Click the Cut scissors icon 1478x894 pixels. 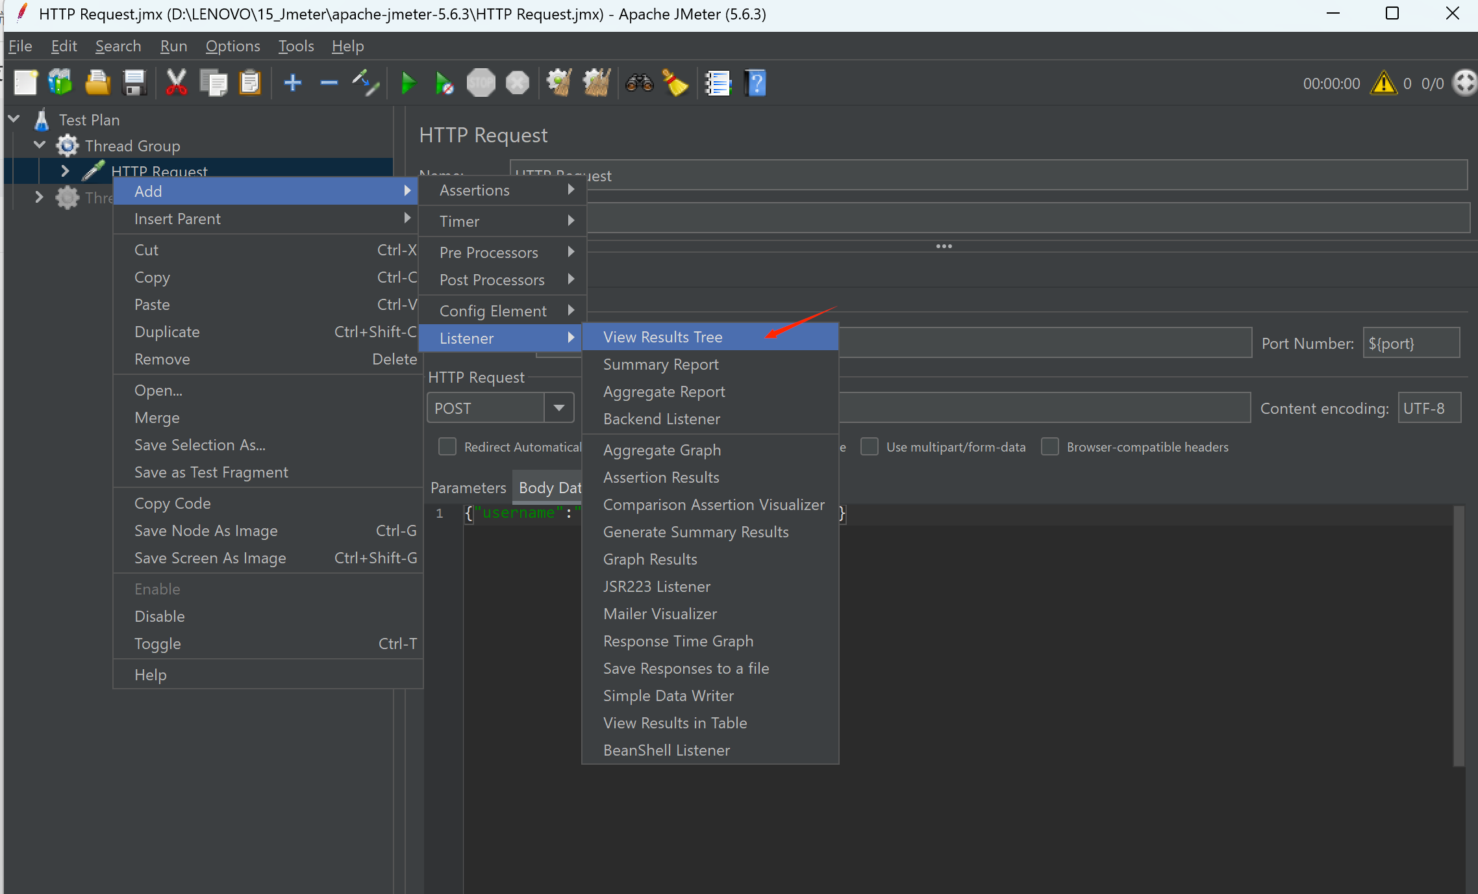(176, 83)
